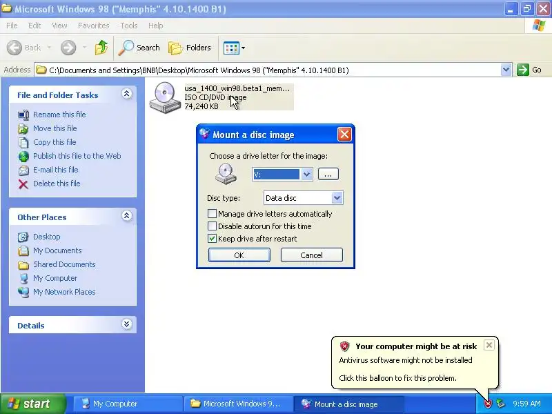Click Delete this file link
Screen dimensions: 552x414
[x=57, y=184]
